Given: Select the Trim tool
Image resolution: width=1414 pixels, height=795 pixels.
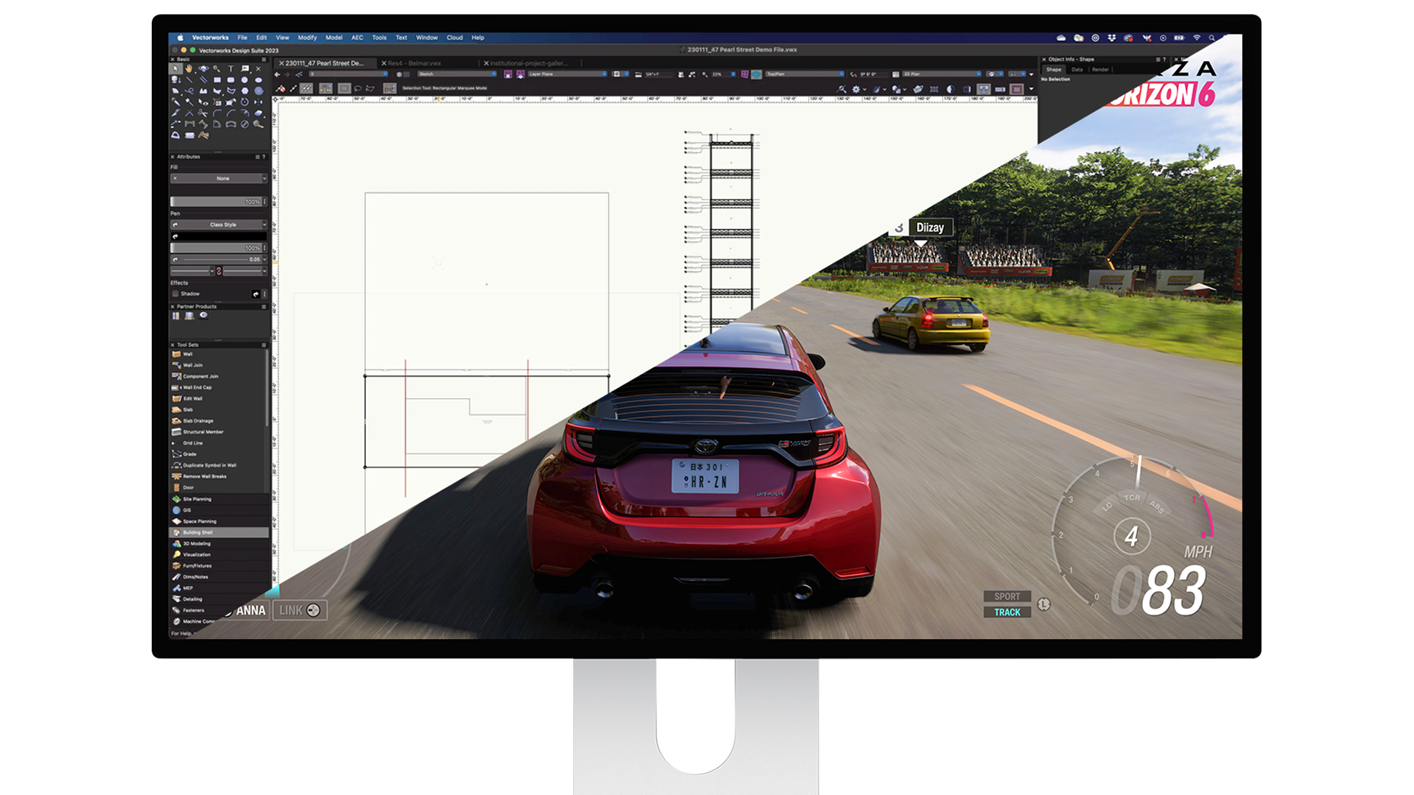Looking at the screenshot, I should [x=189, y=113].
